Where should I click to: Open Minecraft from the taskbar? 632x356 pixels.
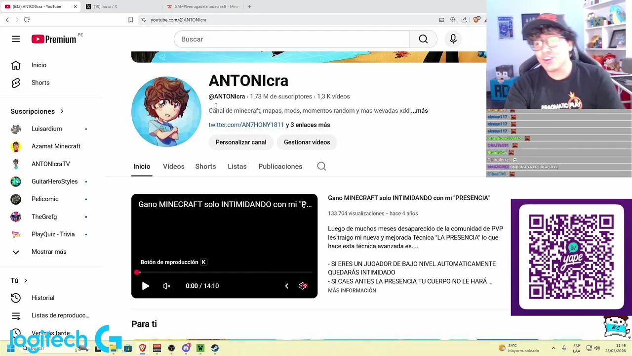pyautogui.click(x=200, y=348)
